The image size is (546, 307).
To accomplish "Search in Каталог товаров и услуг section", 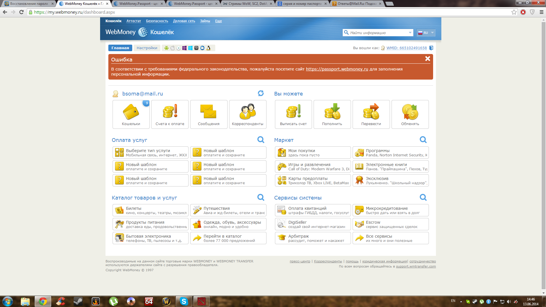I will click(261, 197).
